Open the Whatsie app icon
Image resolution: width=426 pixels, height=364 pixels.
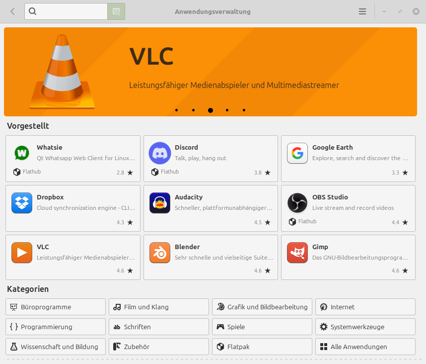[22, 153]
